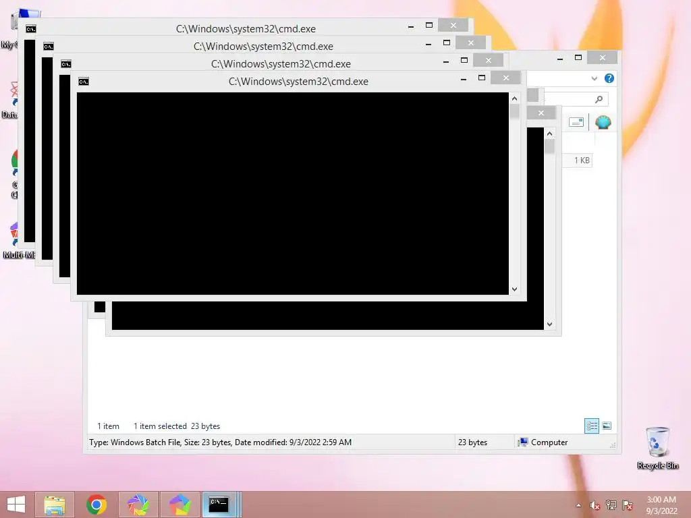691x518 pixels.
Task: Click the 1 KB size cell
Action: click(x=581, y=161)
